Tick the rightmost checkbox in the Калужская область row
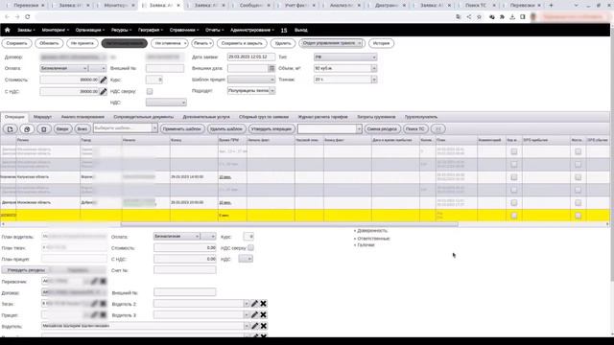 click(578, 177)
